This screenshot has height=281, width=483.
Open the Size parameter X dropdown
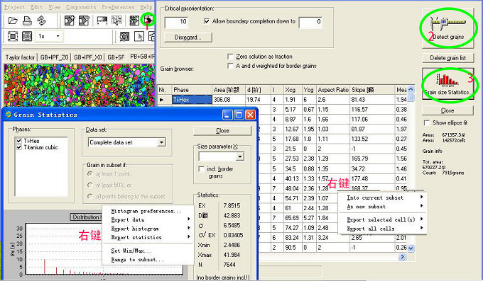(x=240, y=156)
